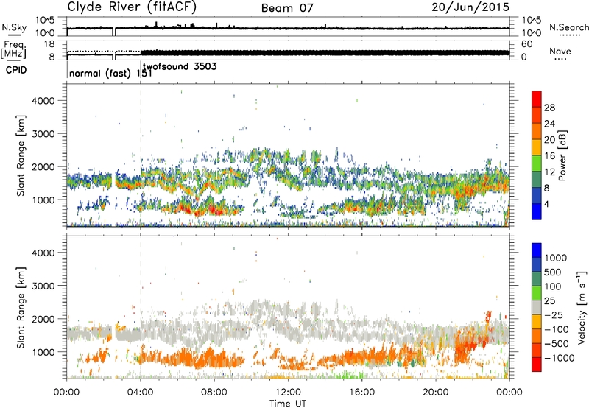The height and width of the screenshot is (408, 589).
Task: Click the '100' tick on Velocity colorbar
Action: 553,286
